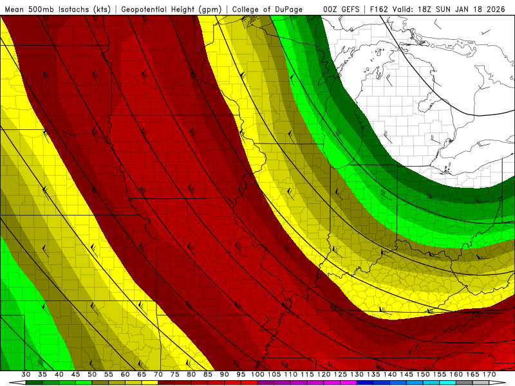
Task: Click the "35" legend value
Action: 42,374
